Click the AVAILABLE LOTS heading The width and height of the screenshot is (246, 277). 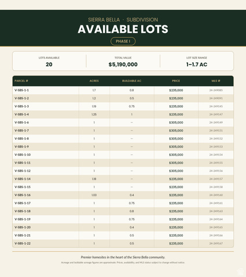pos(123,29)
